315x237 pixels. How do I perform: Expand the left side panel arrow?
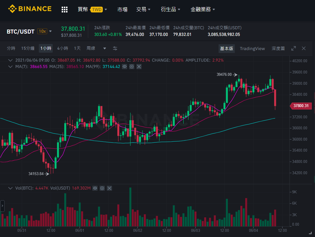[x=2, y=206]
